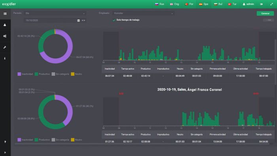This screenshot has width=277, height=156.
Task: Click the logout icon next to admin
Action: pos(262,4)
